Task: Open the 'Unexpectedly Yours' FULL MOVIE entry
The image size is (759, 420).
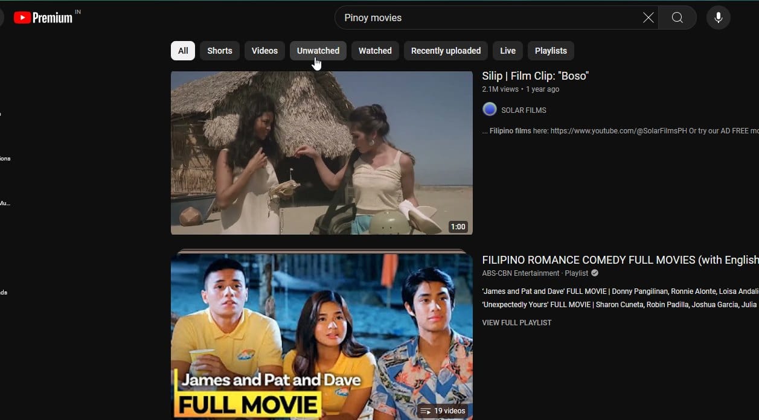Action: [620, 305]
